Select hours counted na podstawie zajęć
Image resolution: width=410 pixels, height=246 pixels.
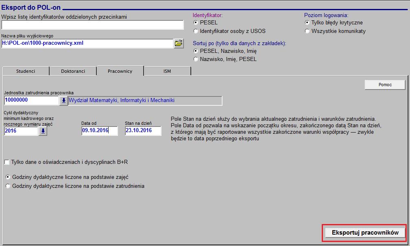click(x=8, y=177)
